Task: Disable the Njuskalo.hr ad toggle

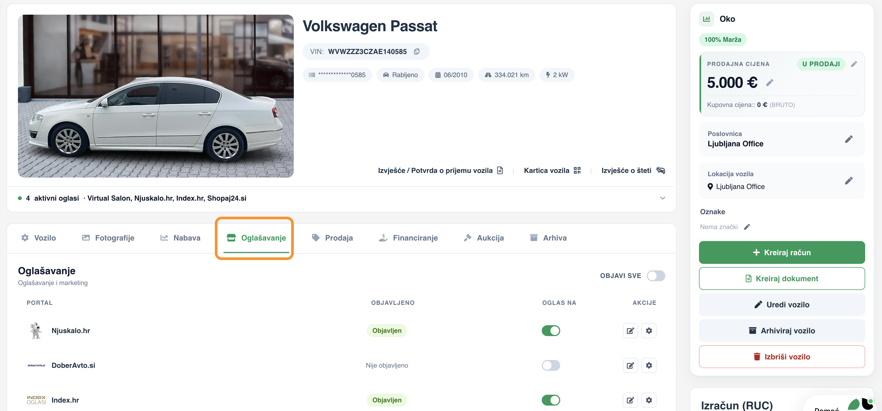Action: (x=550, y=331)
